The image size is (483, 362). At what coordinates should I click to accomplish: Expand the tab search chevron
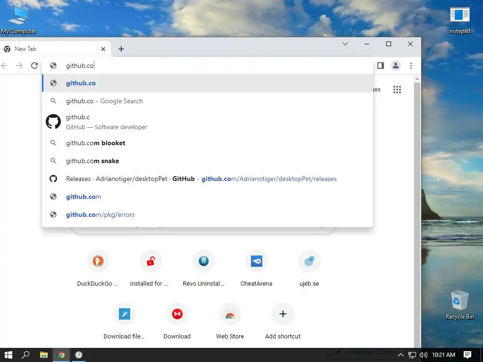[345, 44]
